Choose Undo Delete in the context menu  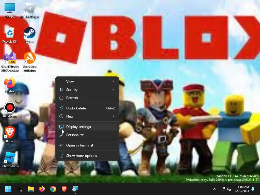(x=87, y=108)
